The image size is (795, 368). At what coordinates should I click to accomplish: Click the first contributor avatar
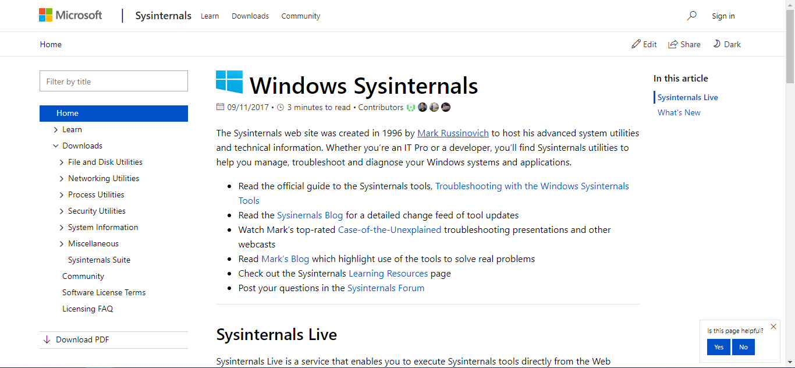pos(411,107)
